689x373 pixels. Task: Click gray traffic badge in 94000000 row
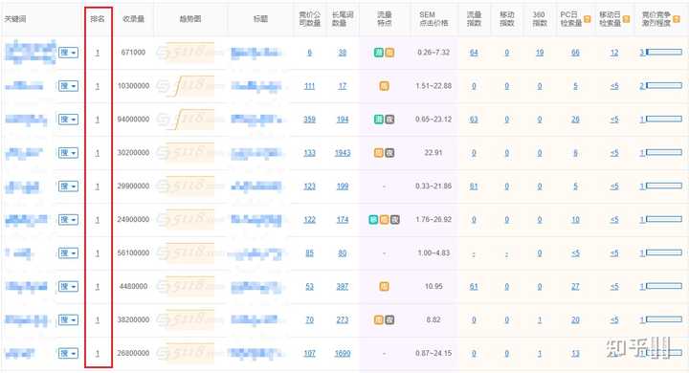[x=389, y=120]
